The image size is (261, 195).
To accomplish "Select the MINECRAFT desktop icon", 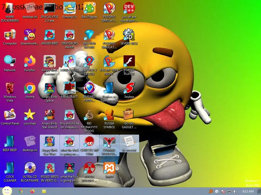I will [x=69, y=90].
